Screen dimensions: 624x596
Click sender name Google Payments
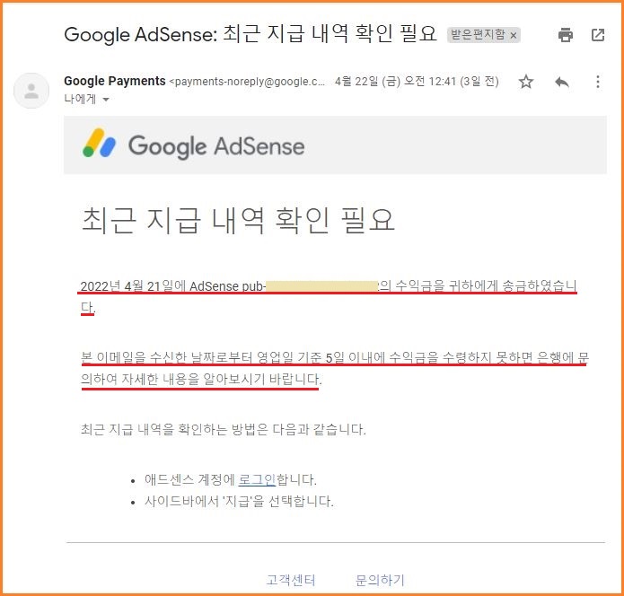[115, 81]
